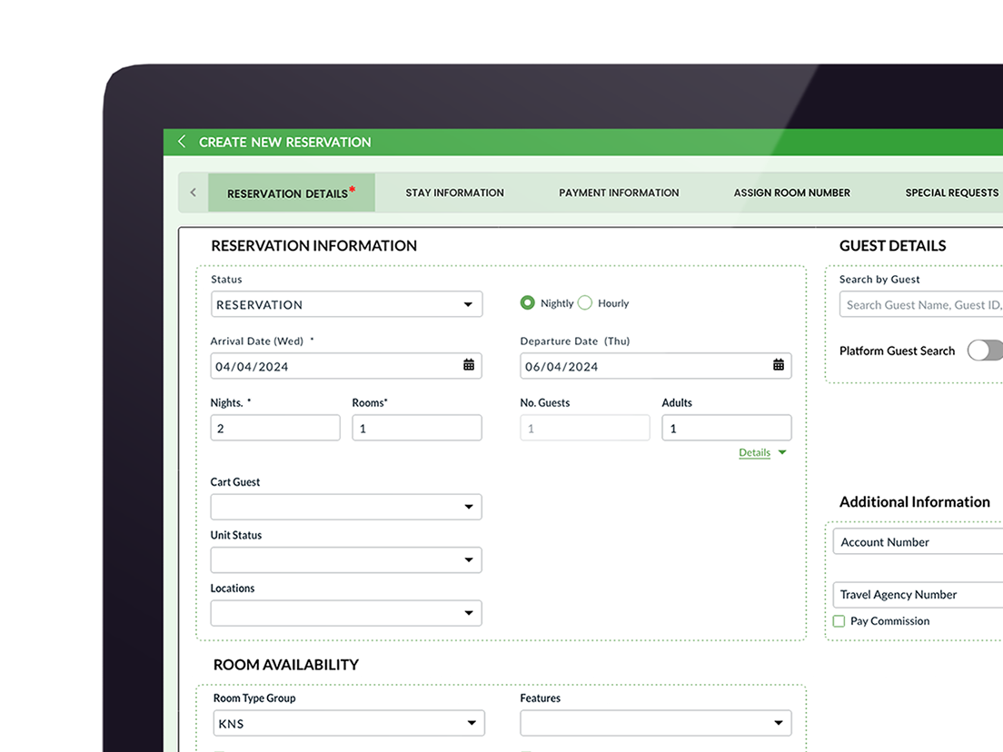1003x752 pixels.
Task: Click the Departure Date field 06/04/2024
Action: click(x=656, y=366)
